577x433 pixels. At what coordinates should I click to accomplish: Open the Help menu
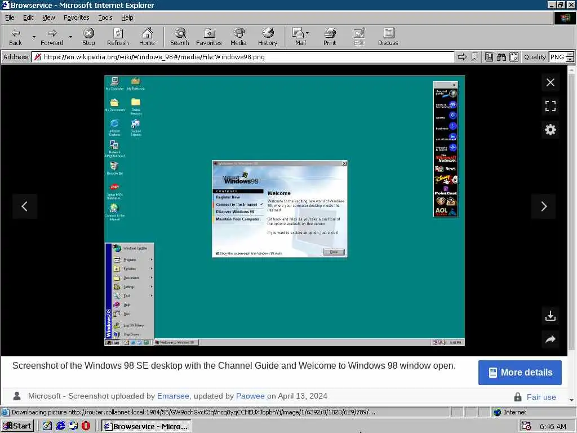click(127, 17)
